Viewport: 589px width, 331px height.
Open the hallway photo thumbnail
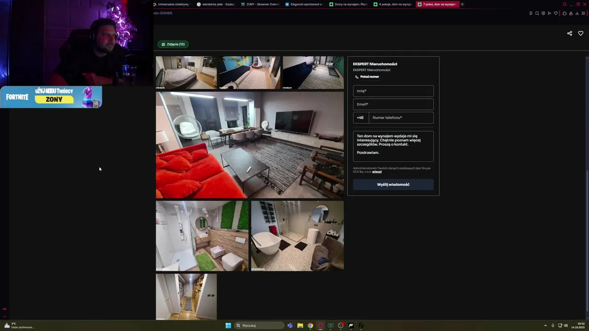tap(186, 297)
